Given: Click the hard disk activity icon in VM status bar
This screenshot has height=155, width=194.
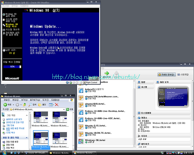Looking at the screenshot, I should point(67,82).
